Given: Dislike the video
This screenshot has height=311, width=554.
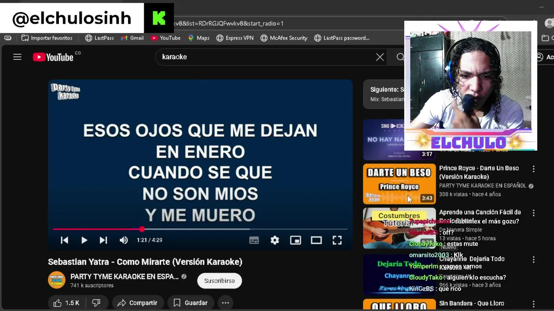Looking at the screenshot, I should pyautogui.click(x=96, y=303).
